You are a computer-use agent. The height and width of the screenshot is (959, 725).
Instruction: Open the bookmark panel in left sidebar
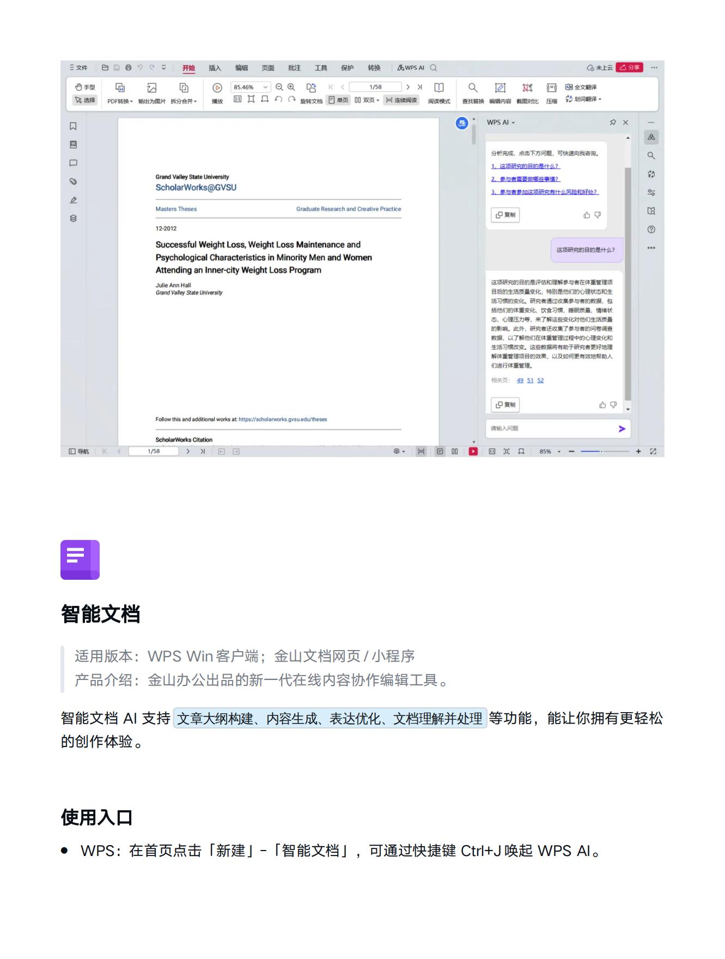click(74, 126)
